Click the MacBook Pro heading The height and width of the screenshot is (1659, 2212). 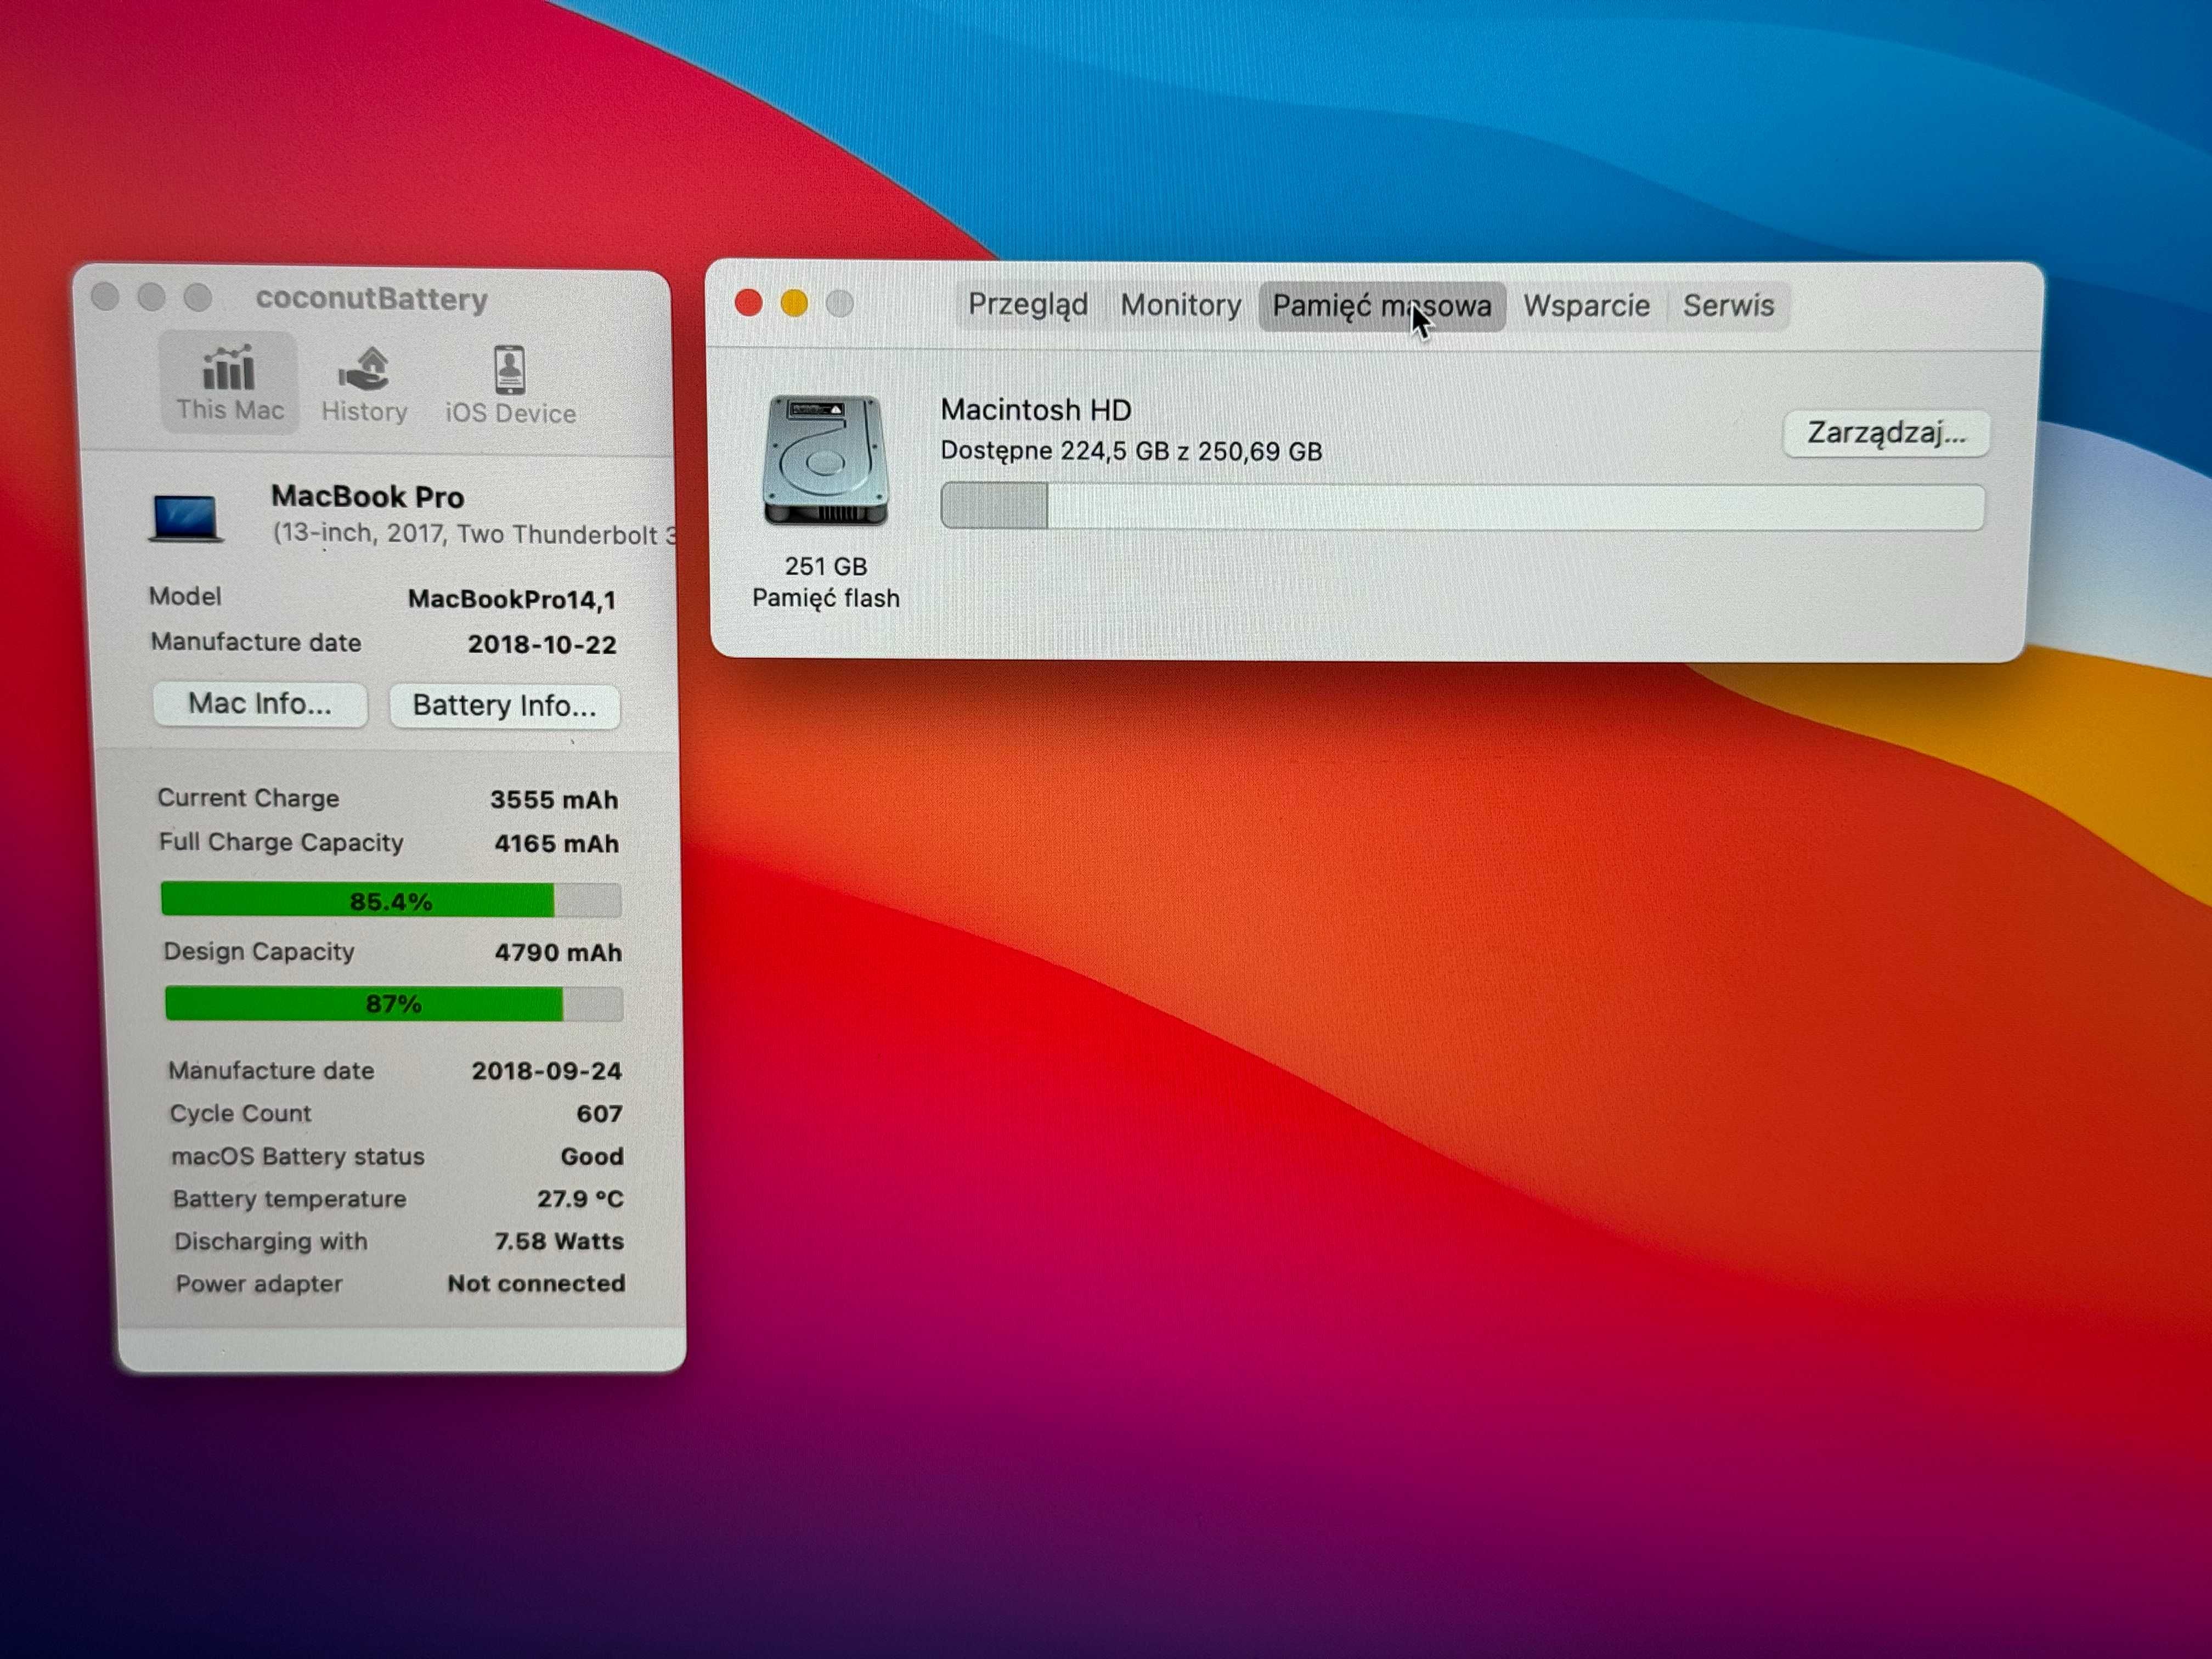pos(367,496)
